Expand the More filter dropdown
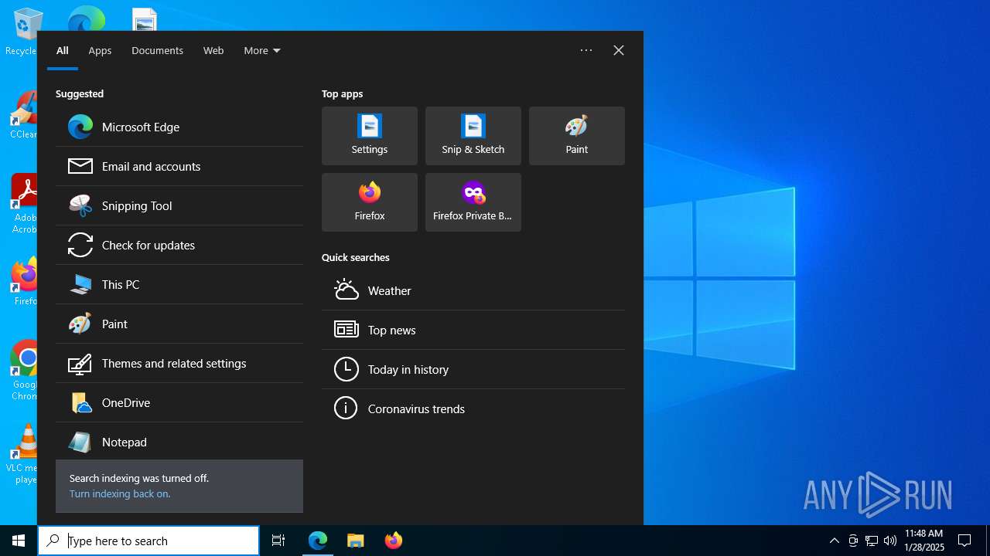This screenshot has height=556, width=990. click(x=262, y=50)
